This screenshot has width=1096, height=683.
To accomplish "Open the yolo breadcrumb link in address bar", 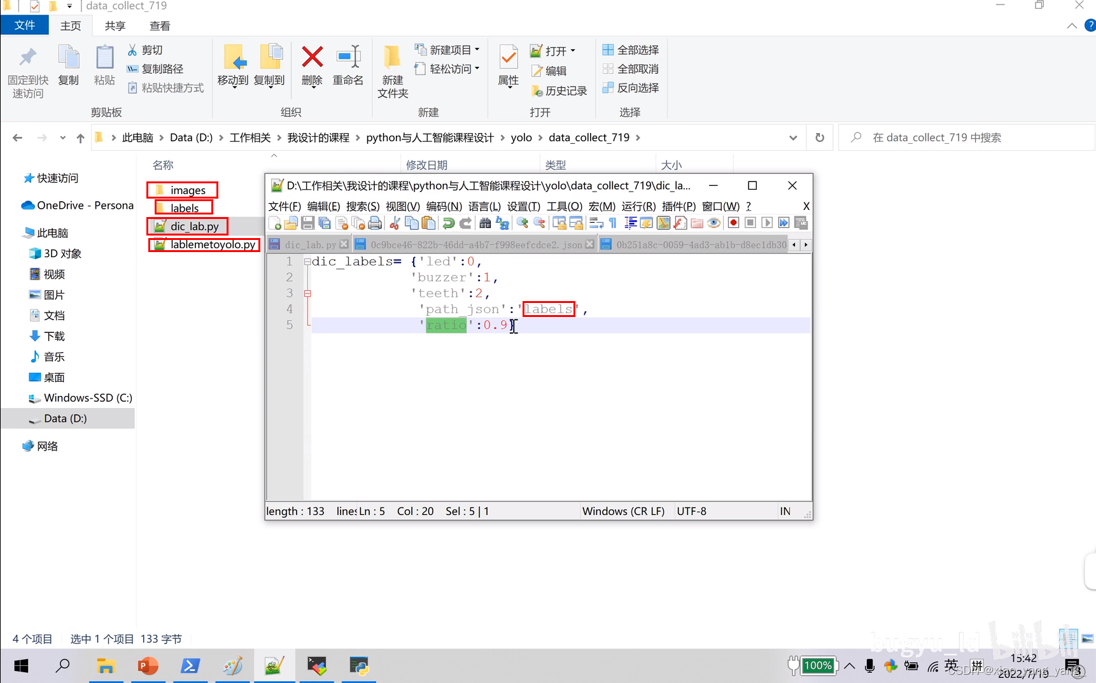I will [522, 137].
